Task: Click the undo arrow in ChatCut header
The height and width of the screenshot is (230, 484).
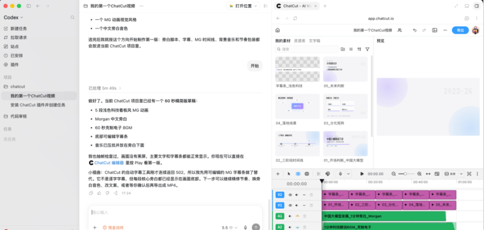Action: pyautogui.click(x=415, y=30)
